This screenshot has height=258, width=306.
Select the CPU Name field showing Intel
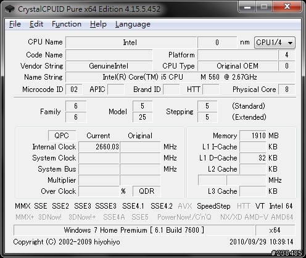(x=131, y=43)
